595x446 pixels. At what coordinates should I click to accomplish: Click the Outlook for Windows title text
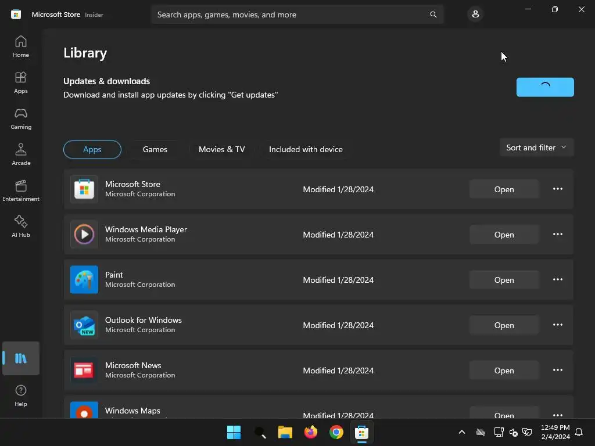tap(144, 320)
